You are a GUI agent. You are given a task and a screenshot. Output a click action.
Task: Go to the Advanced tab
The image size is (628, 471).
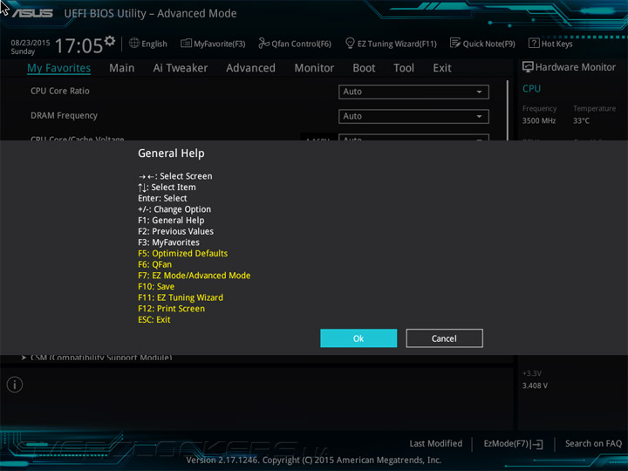tap(250, 68)
